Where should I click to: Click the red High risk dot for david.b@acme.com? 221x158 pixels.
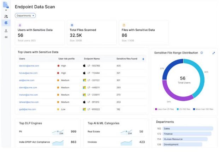[x=58, y=66]
